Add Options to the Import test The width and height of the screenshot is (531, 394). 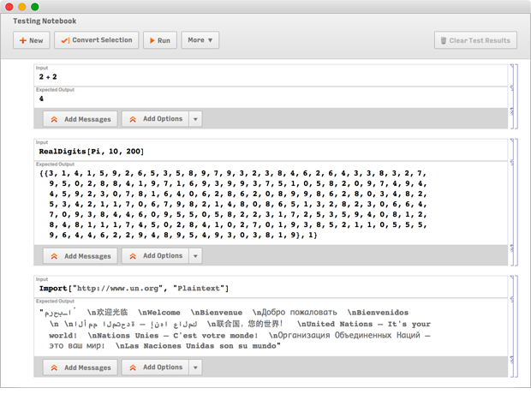point(155,367)
